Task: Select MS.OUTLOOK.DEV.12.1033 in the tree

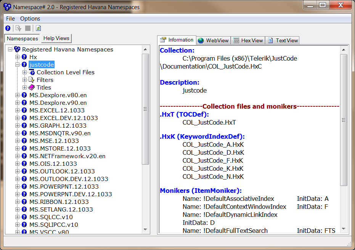Action: (x=69, y=179)
